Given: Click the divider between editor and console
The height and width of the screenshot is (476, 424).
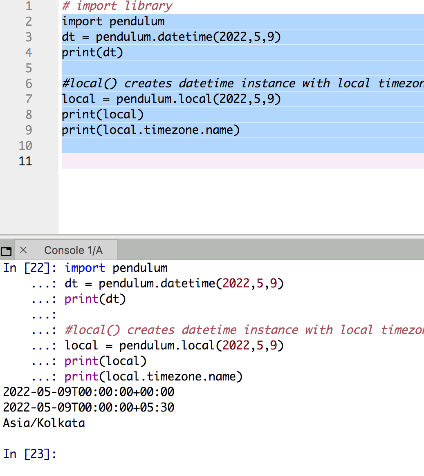Looking at the screenshot, I should point(212,236).
